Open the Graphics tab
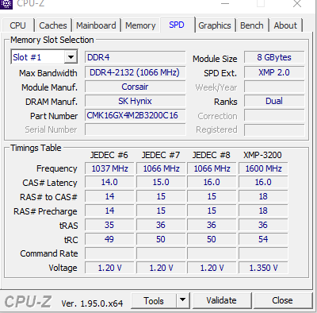 (215, 25)
